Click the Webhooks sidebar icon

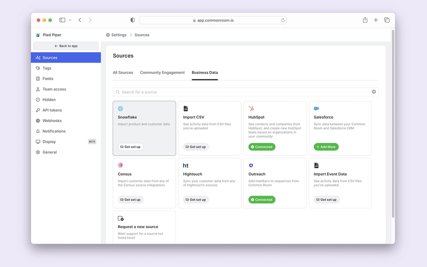[38, 121]
